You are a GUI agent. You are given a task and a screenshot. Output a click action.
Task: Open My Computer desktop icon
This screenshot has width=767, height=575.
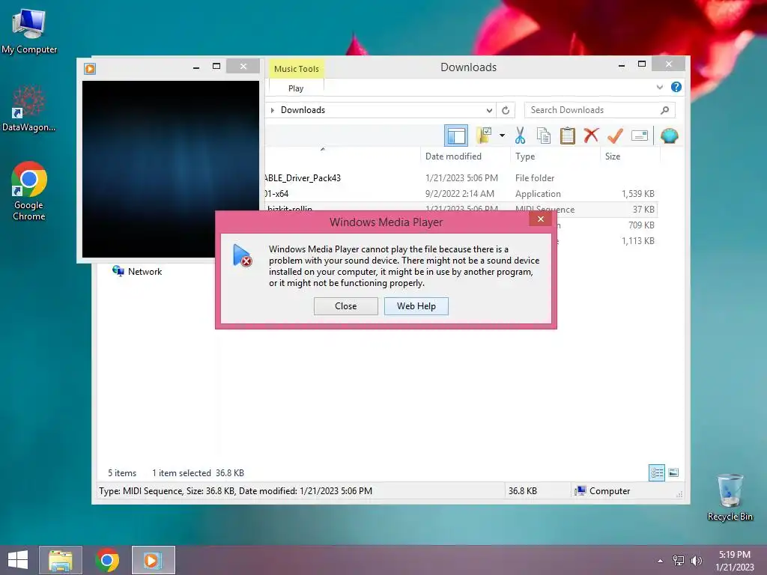tap(29, 31)
